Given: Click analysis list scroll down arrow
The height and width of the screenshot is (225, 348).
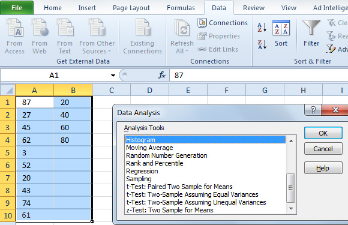Looking at the screenshot, I should [291, 209].
